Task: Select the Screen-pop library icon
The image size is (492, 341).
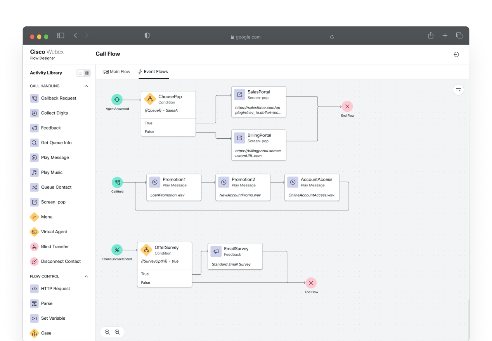Action: click(34, 202)
